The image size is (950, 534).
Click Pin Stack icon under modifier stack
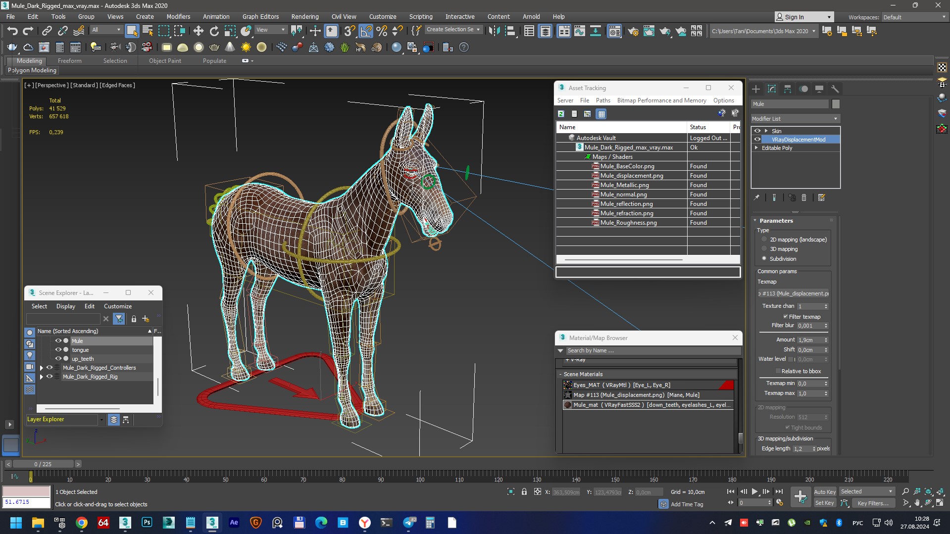756,197
